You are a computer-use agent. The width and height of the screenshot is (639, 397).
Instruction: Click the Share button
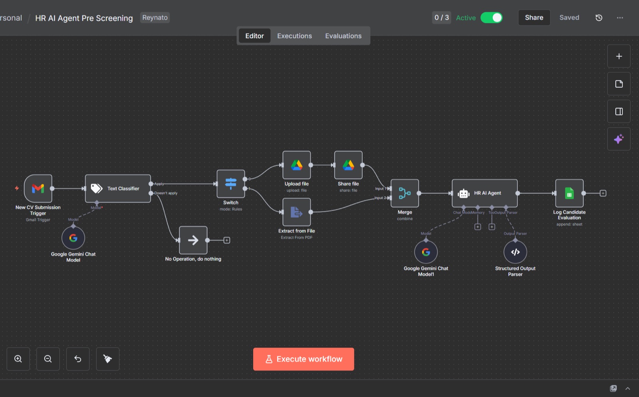(x=534, y=18)
